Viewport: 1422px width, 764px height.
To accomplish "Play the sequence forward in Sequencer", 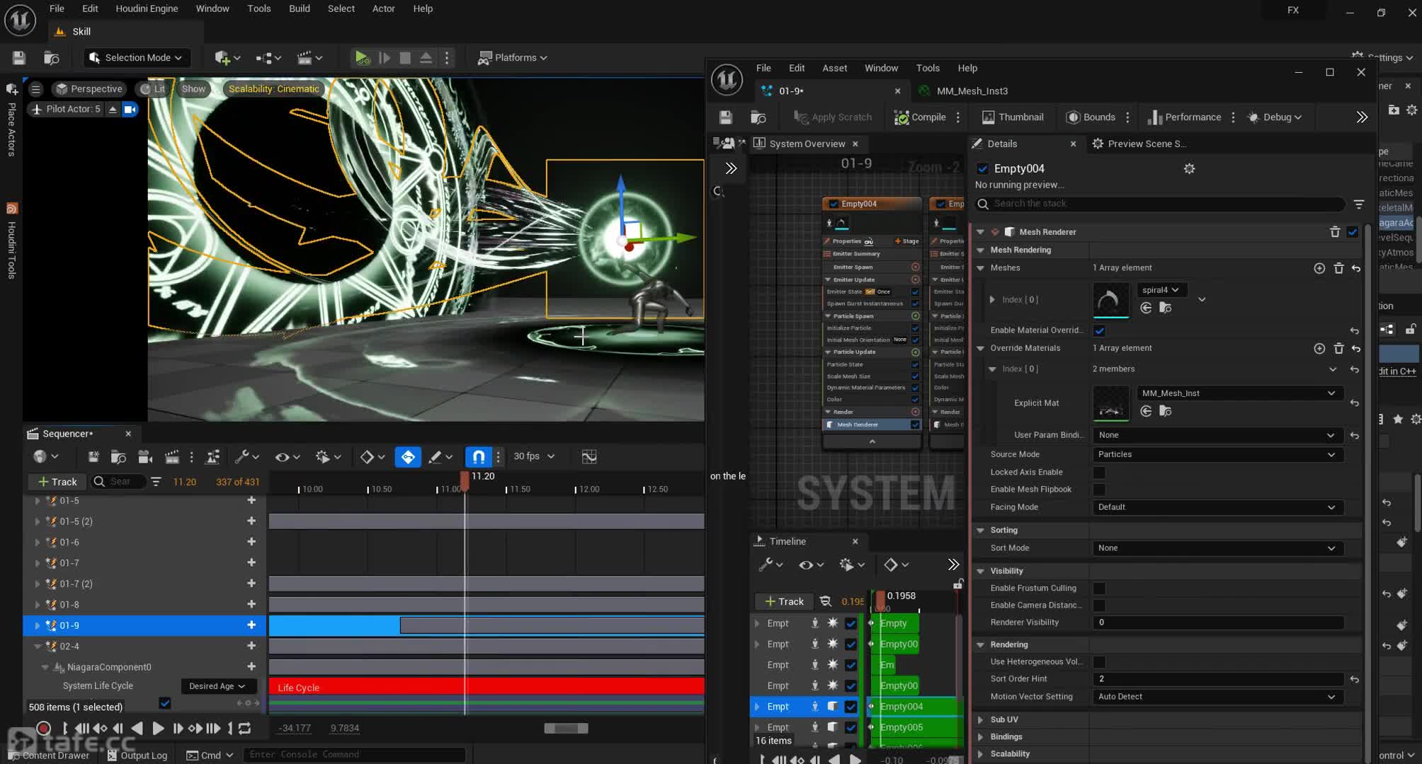I will pos(158,728).
